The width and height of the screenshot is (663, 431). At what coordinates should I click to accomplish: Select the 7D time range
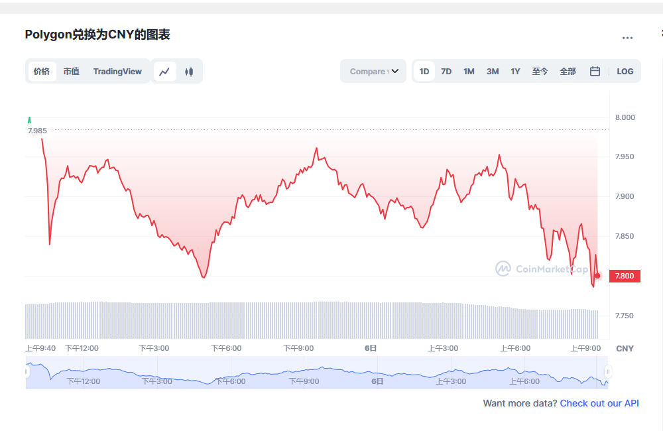click(x=446, y=72)
